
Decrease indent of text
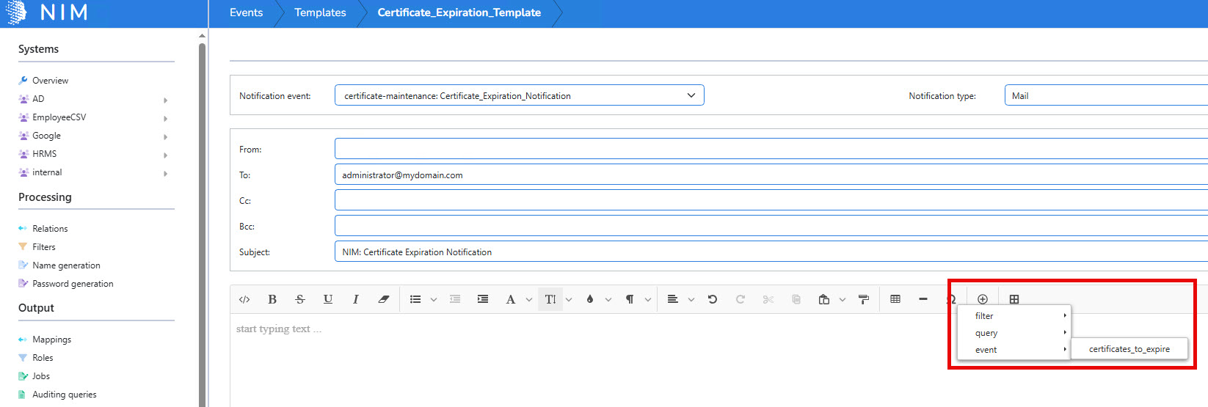[455, 299]
